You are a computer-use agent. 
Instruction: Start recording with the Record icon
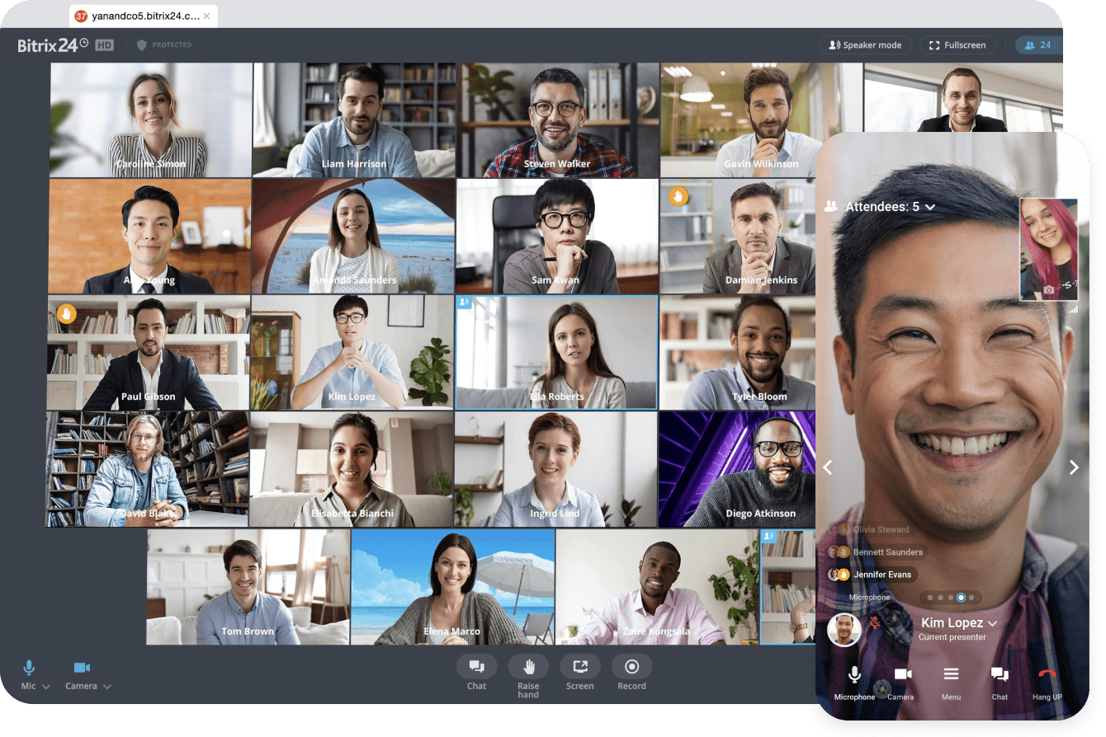(x=631, y=667)
